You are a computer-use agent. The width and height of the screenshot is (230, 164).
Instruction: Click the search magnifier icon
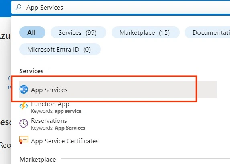pos(18,7)
